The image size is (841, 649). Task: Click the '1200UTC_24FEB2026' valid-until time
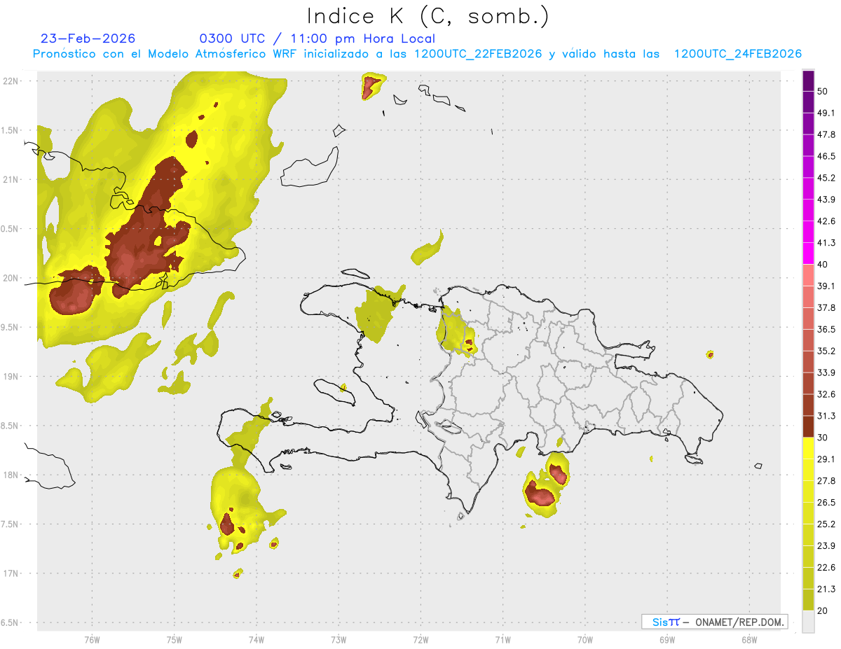(737, 54)
